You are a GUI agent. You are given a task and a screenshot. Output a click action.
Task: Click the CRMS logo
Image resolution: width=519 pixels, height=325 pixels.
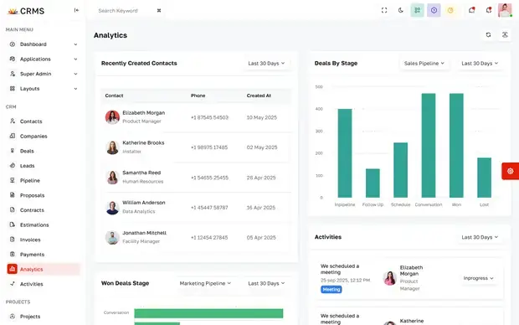tap(26, 11)
